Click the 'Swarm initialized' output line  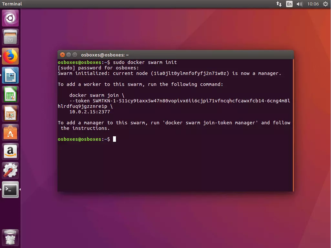pyautogui.click(x=170, y=73)
